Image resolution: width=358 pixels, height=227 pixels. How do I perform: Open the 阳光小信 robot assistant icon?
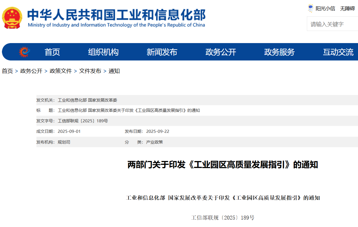[x=310, y=8]
